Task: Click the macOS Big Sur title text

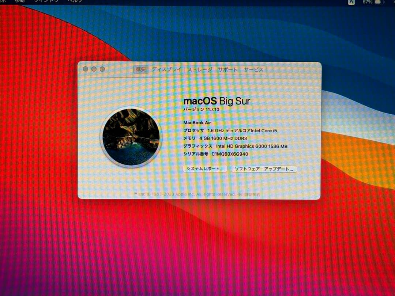Action: [x=217, y=101]
